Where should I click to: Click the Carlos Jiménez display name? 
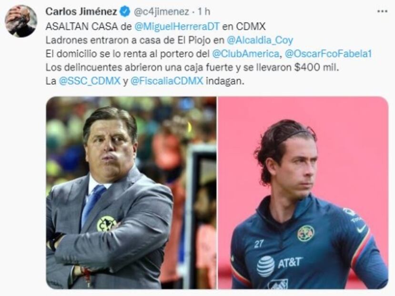point(81,11)
